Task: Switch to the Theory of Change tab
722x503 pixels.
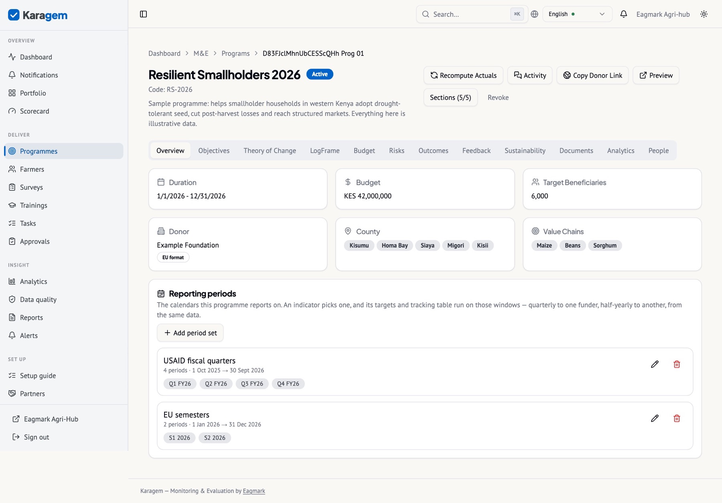Action: click(x=270, y=151)
